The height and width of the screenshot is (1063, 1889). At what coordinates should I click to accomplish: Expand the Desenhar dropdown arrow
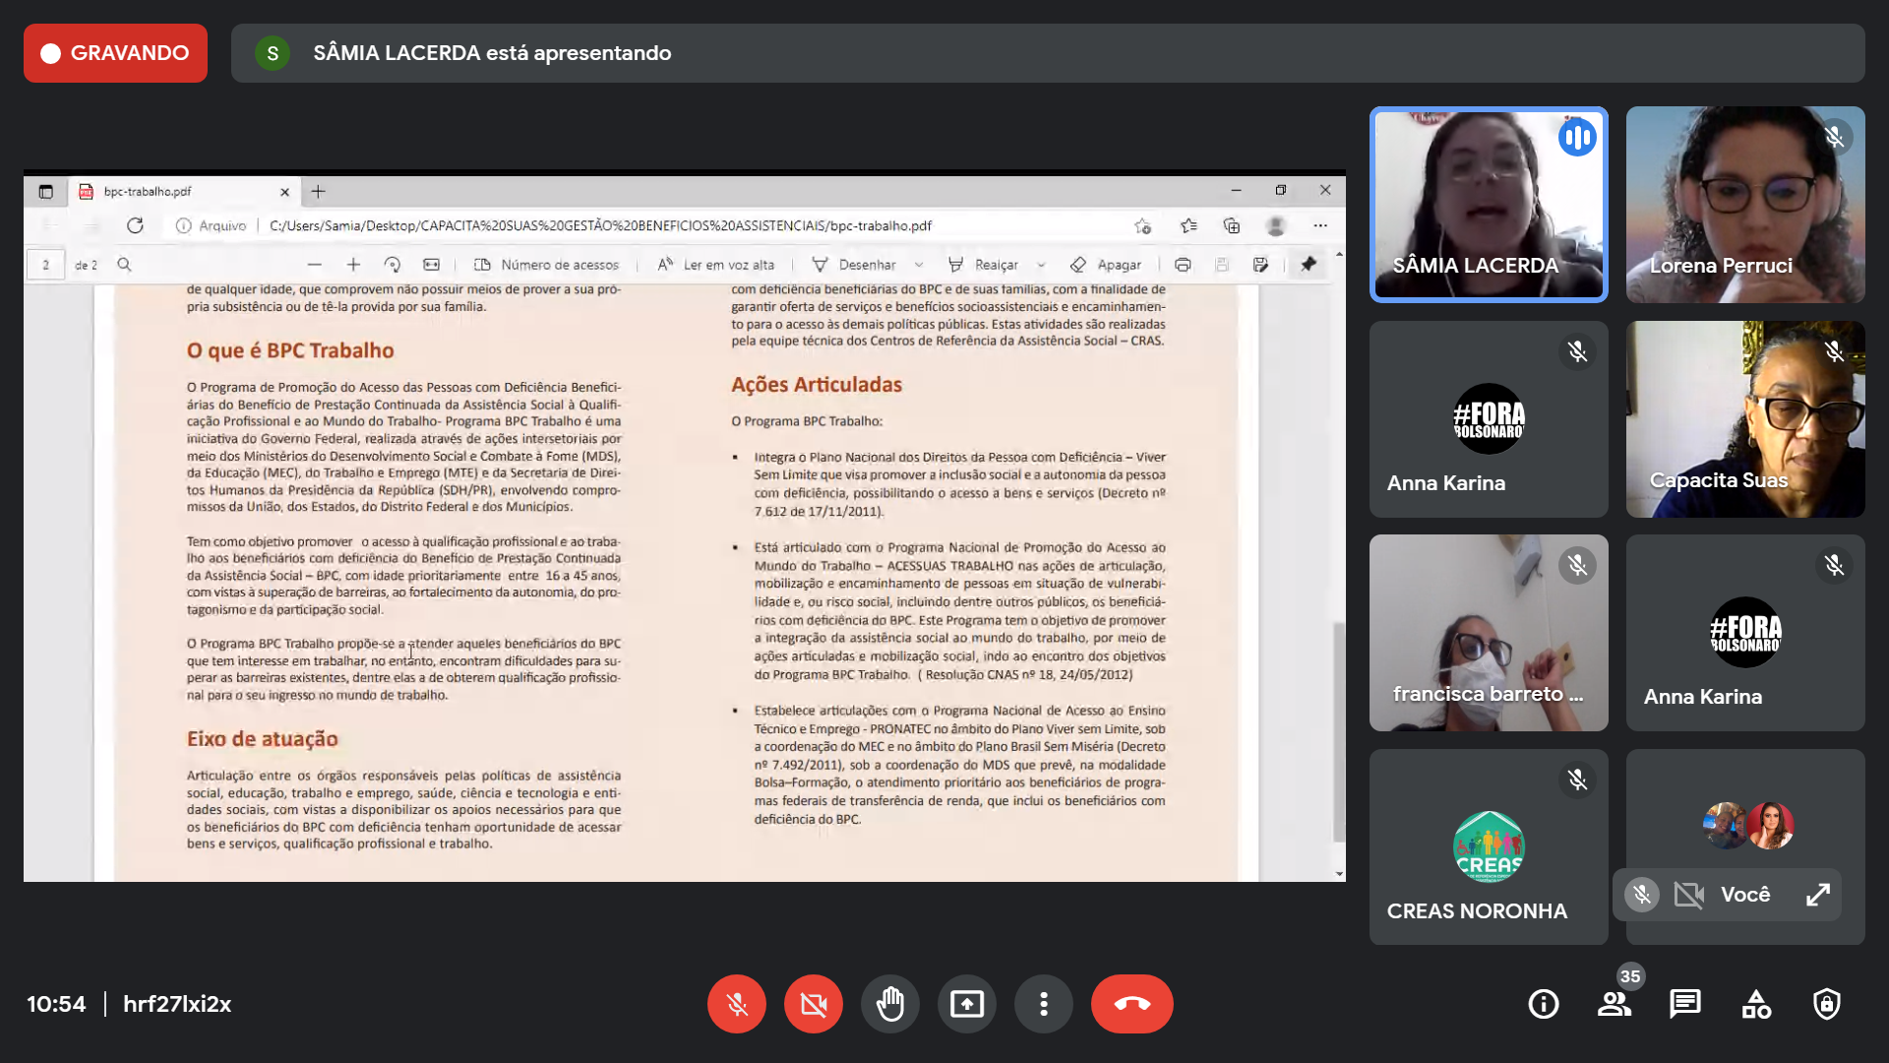coord(919,265)
